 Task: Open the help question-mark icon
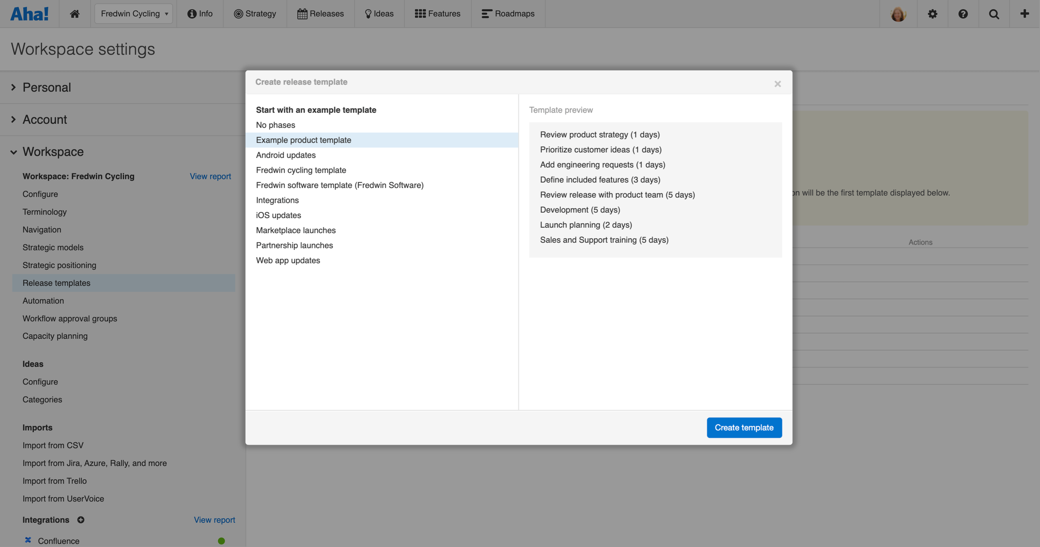[963, 13]
